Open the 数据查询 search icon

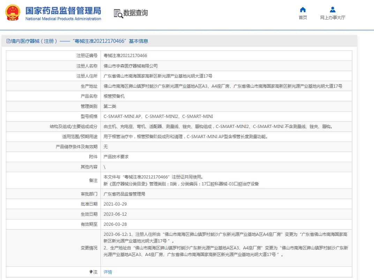point(118,14)
